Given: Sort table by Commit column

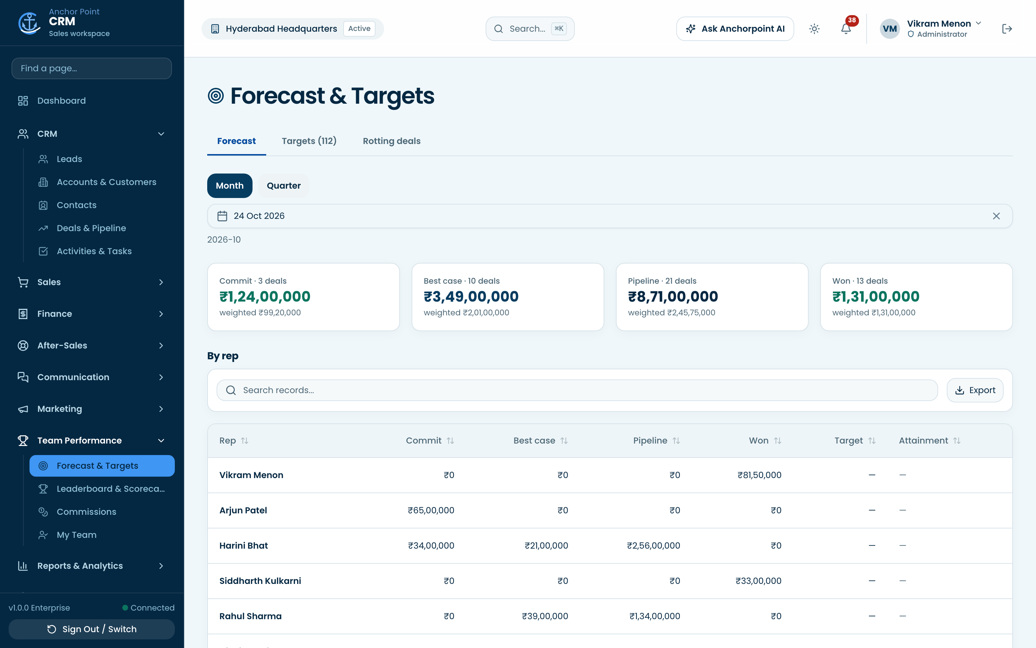Looking at the screenshot, I should click(430, 441).
